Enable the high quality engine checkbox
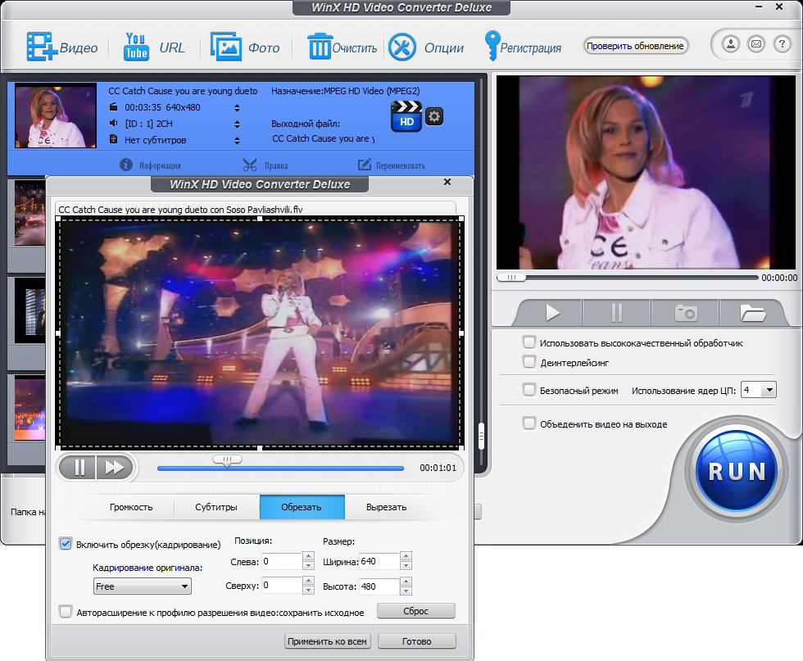Screen dimensions: 803x661 [x=529, y=342]
